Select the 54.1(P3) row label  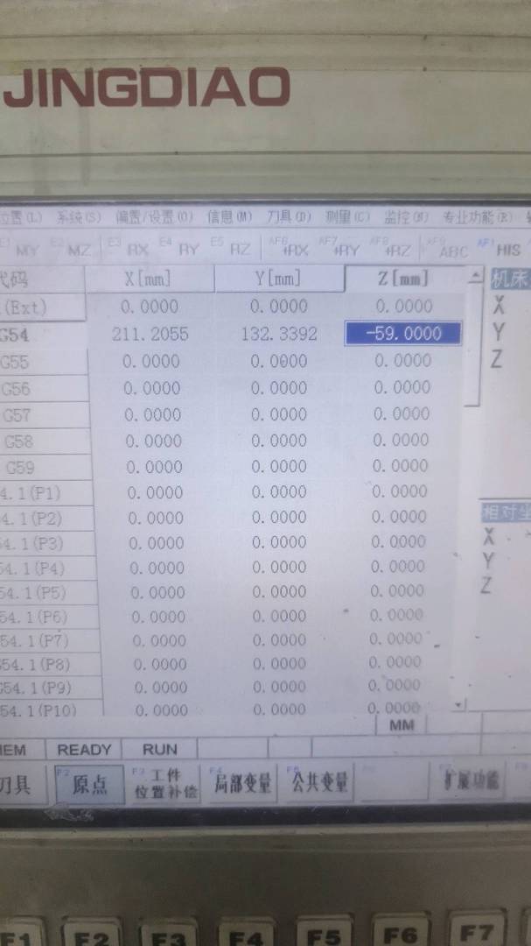click(47, 544)
